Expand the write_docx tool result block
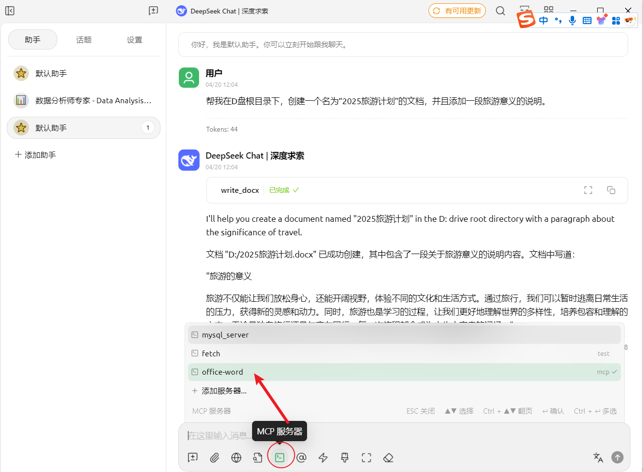The image size is (643, 472). (x=588, y=190)
